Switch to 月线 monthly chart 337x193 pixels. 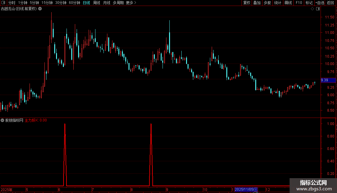tap(106, 3)
